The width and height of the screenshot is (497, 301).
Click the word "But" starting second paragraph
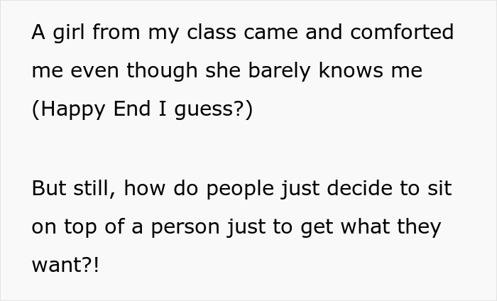coord(48,190)
